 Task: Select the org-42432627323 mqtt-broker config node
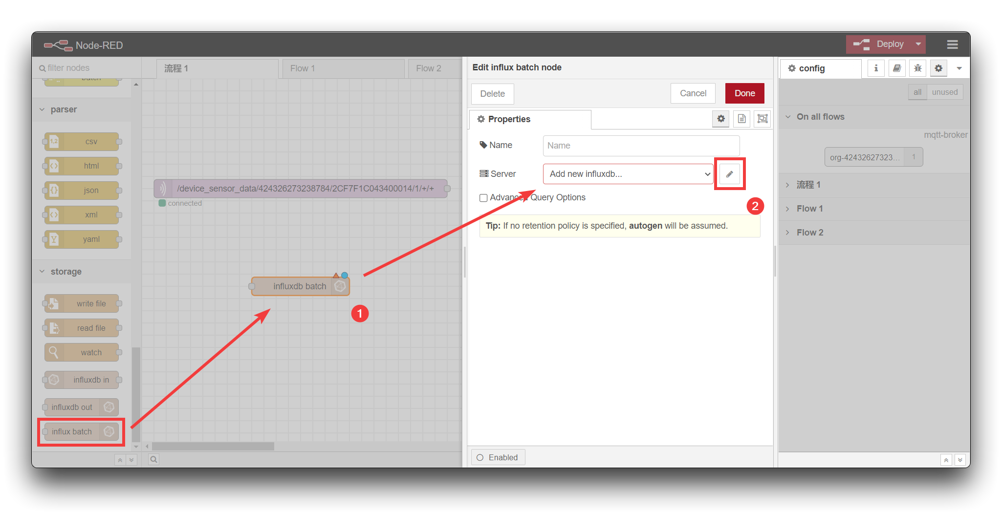(873, 157)
